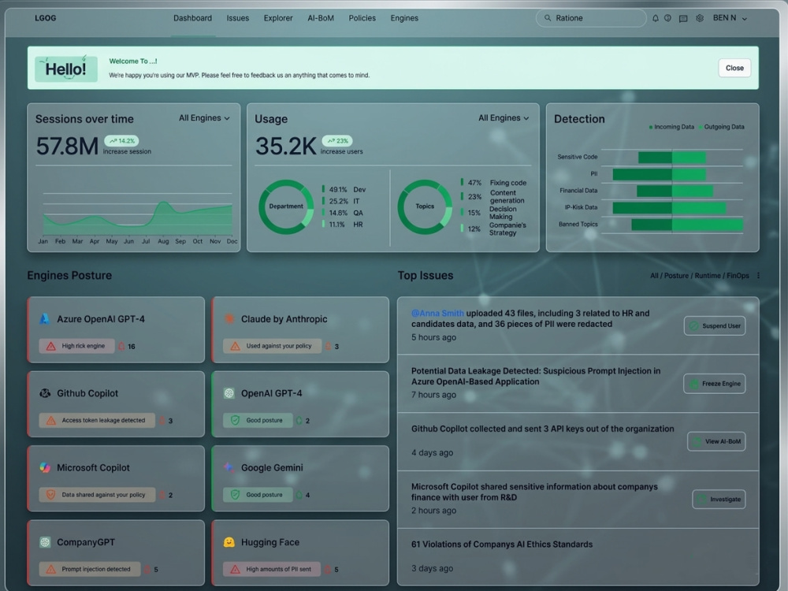
Task: Click the 49.1% Dev department legend entry
Action: click(x=344, y=189)
